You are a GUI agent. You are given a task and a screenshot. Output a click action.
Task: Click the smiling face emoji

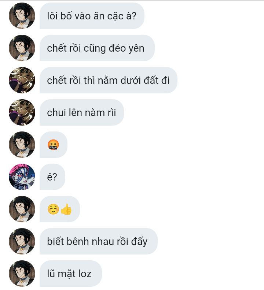(x=53, y=209)
